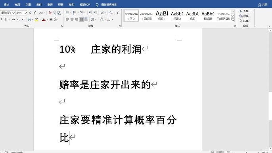Screen dimensions: 272x153
Task: Align text right
Action: (x=77, y=19)
